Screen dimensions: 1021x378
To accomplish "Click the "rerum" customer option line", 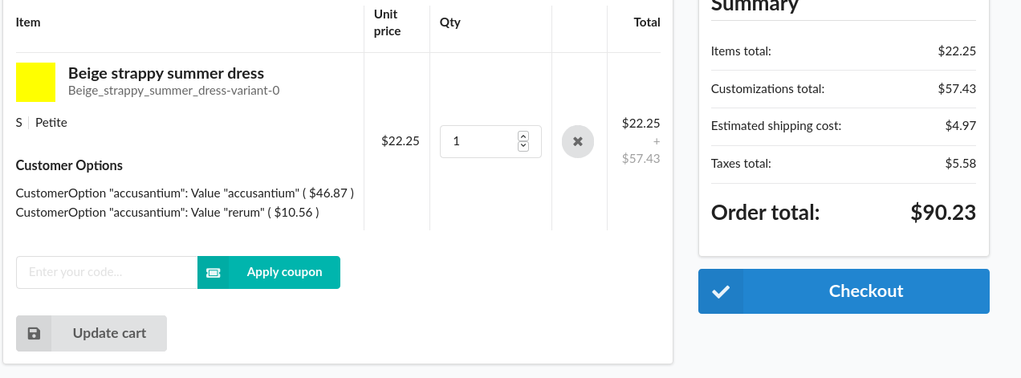I will [168, 213].
